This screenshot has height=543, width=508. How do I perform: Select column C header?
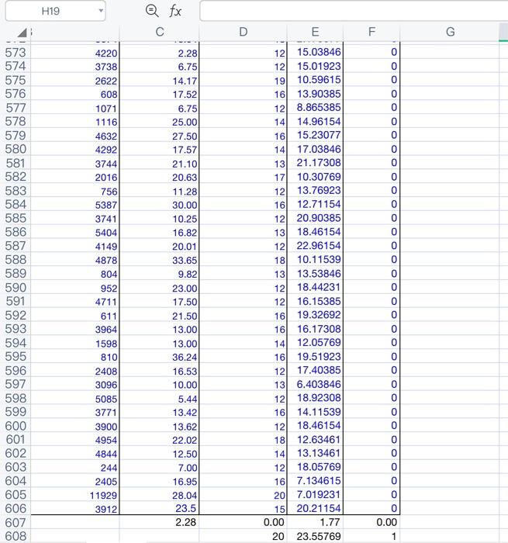tap(159, 32)
